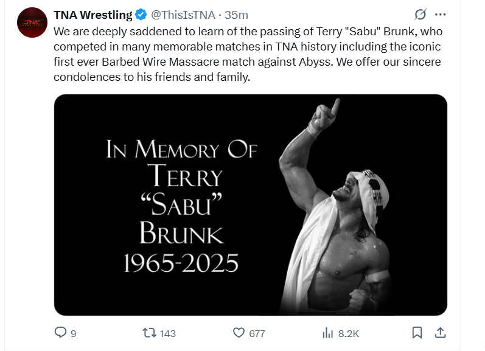This screenshot has width=485, height=351.
Task: Click the repost arrows icon
Action: (x=149, y=333)
